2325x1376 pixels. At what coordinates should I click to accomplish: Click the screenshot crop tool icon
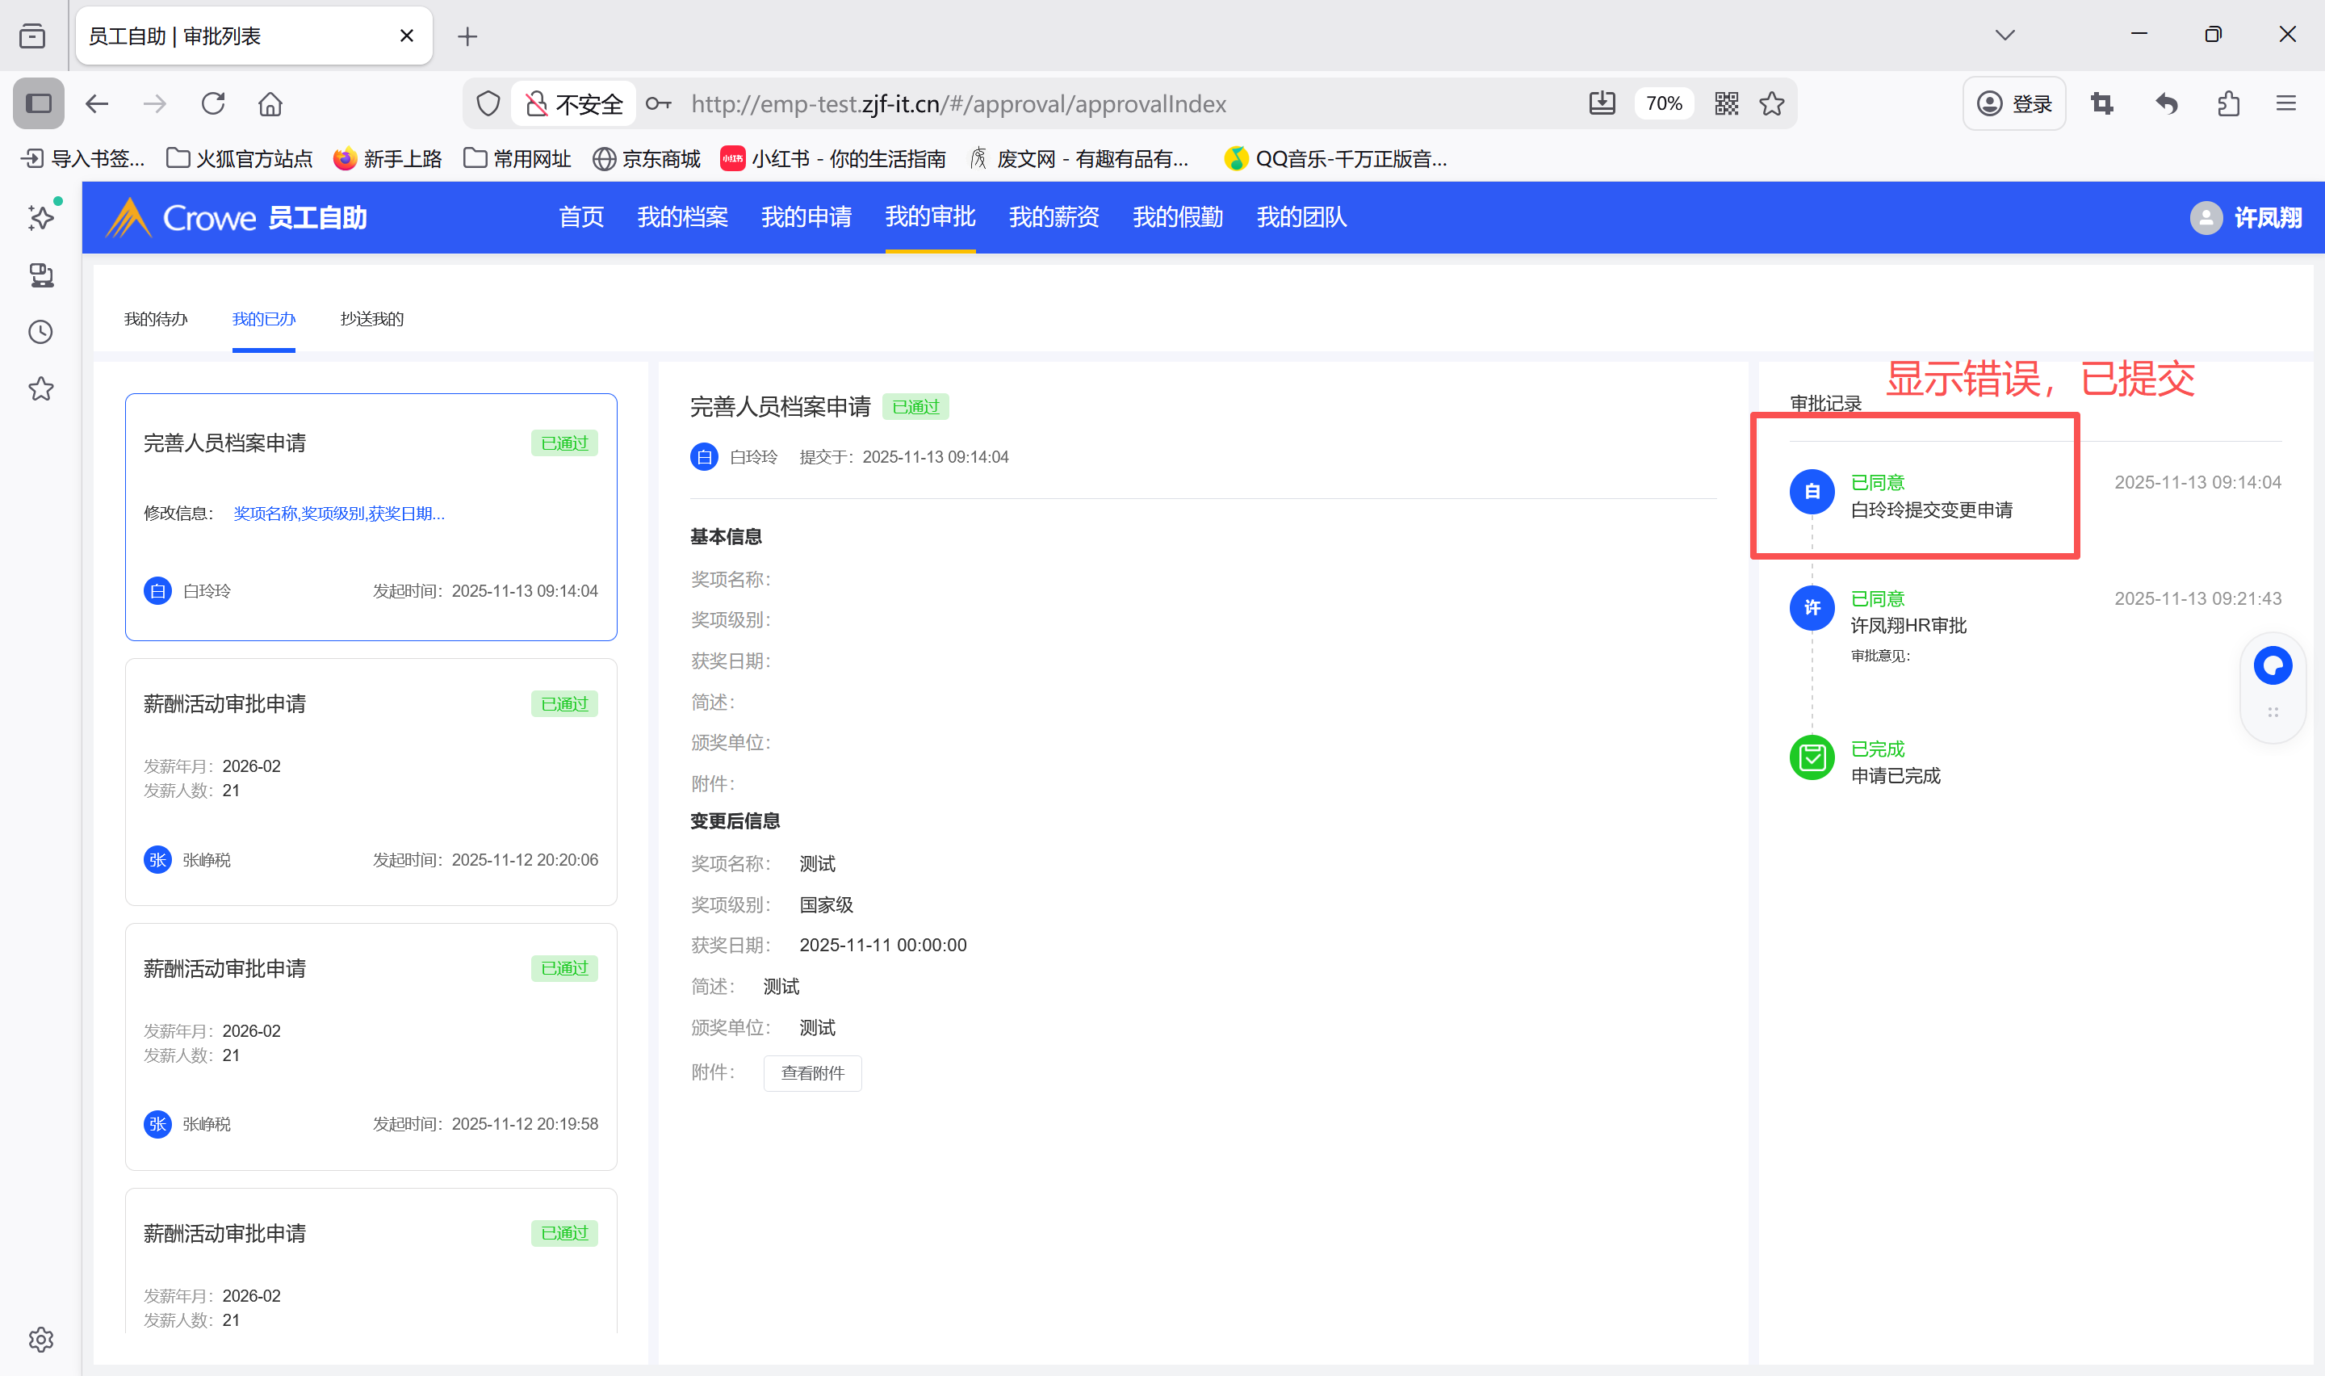point(2101,104)
